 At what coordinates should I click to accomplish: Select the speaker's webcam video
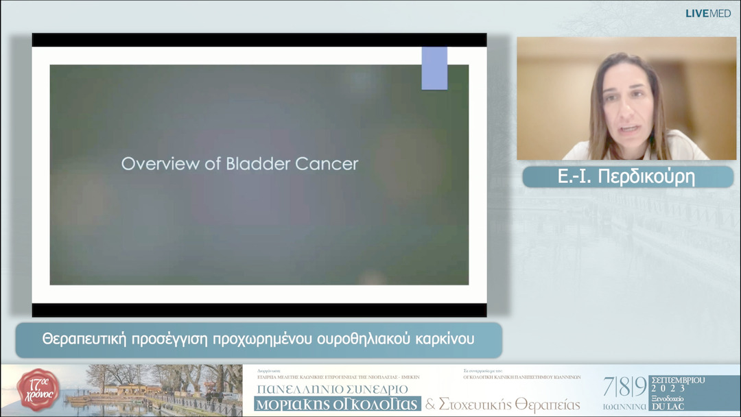(626, 98)
